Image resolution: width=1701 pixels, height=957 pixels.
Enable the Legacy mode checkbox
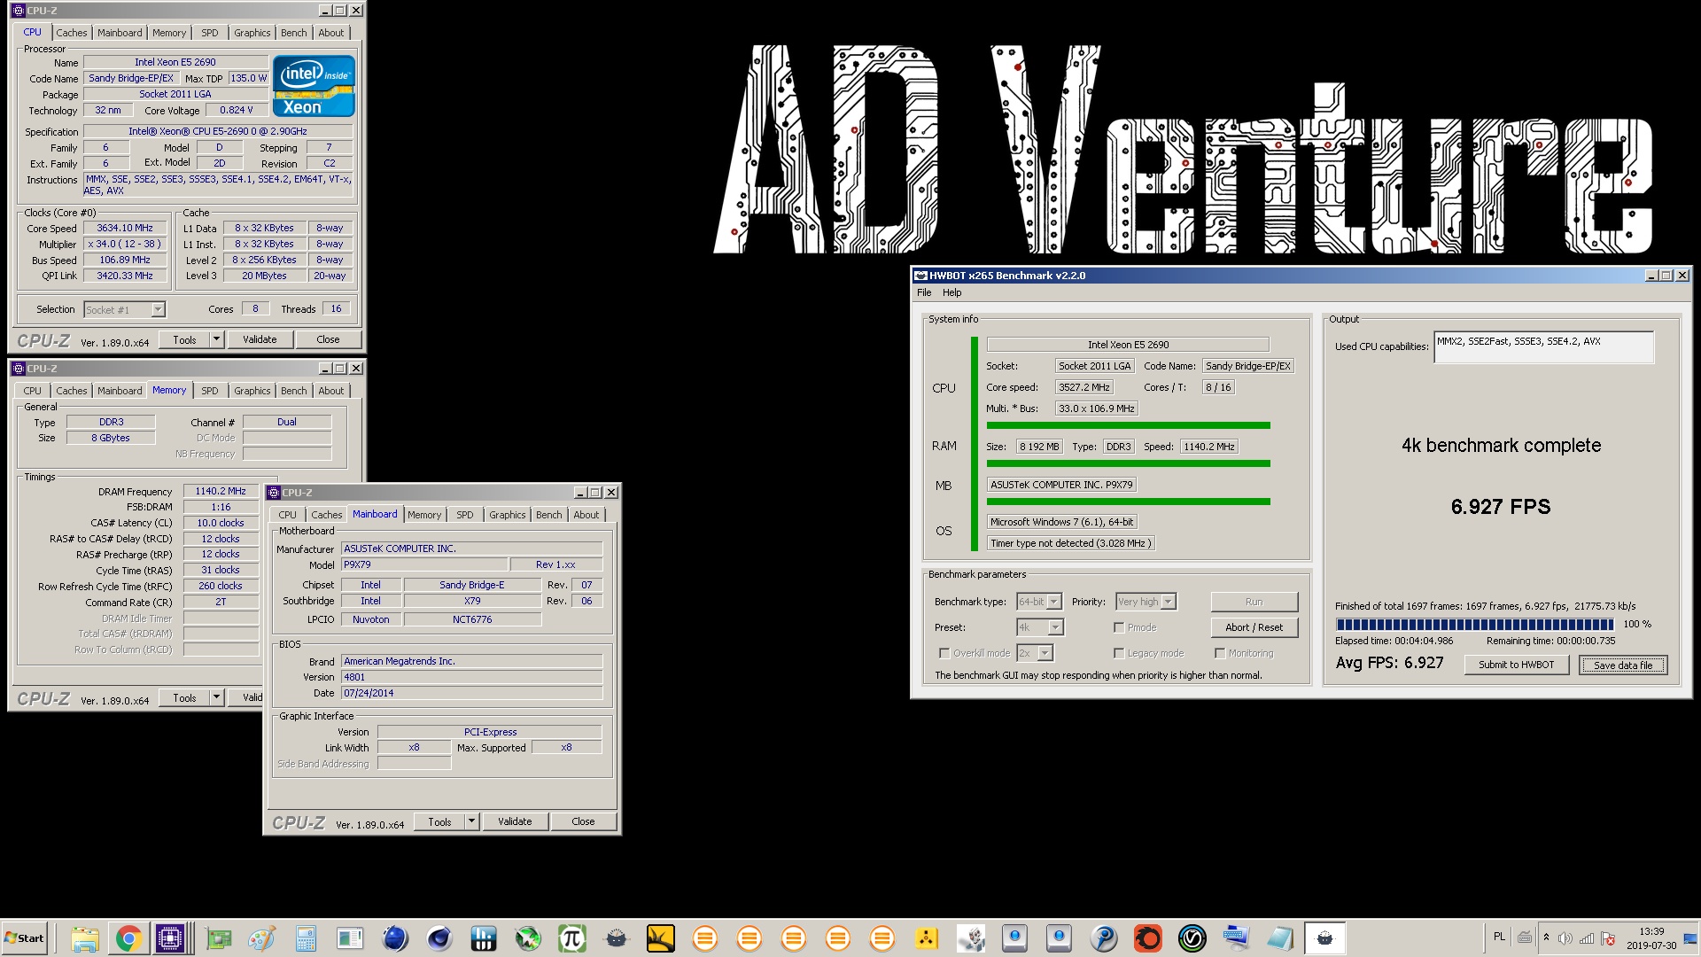[x=1119, y=653]
